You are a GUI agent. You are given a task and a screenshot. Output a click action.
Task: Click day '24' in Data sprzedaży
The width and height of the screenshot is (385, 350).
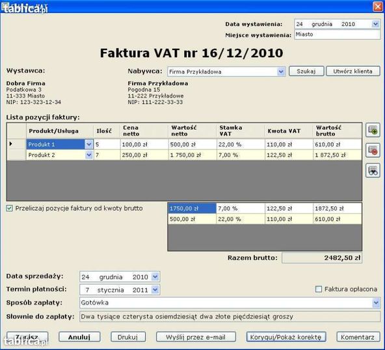pos(85,277)
